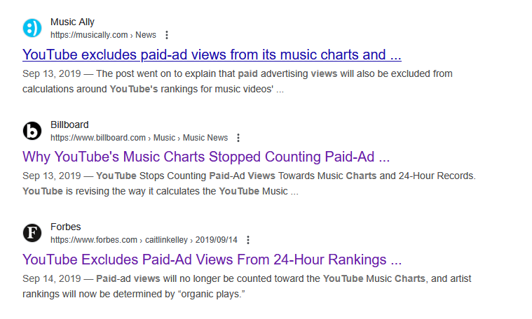The width and height of the screenshot is (532, 319).
Task: Open 'Why YouTube's Music Charts Stopped Counting' link
Action: (206, 157)
